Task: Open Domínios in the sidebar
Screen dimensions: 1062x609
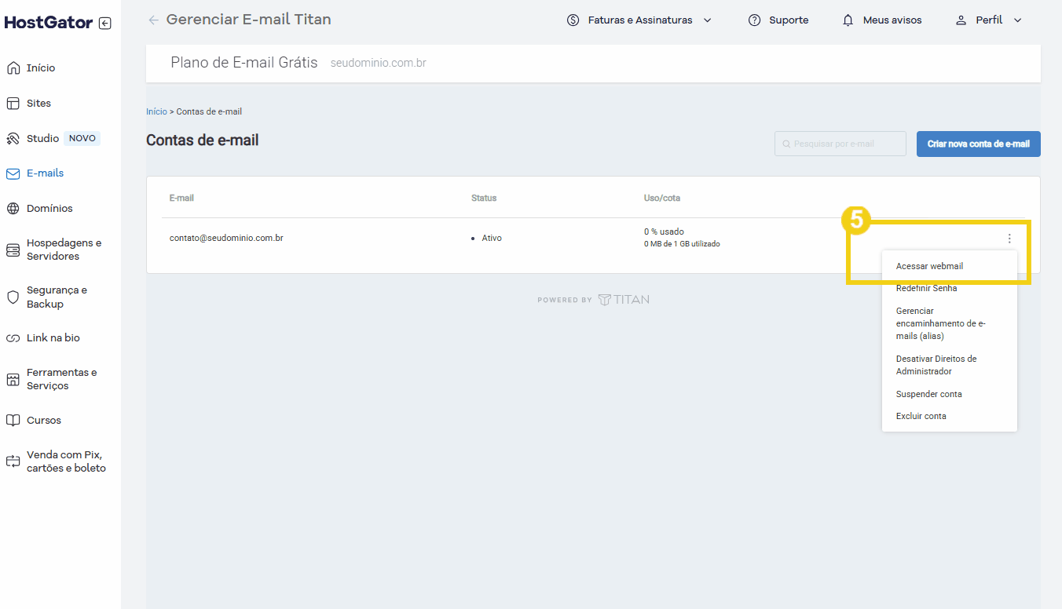Action: coord(49,209)
